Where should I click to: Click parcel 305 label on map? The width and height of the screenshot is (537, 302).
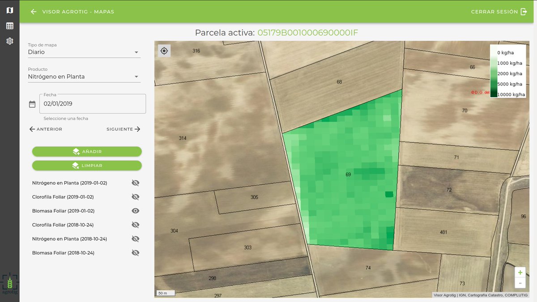point(254,197)
